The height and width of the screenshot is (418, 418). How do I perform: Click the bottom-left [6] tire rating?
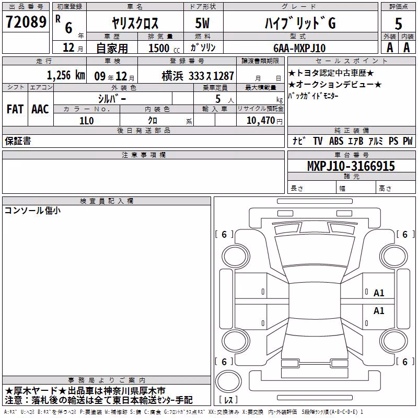224,362
